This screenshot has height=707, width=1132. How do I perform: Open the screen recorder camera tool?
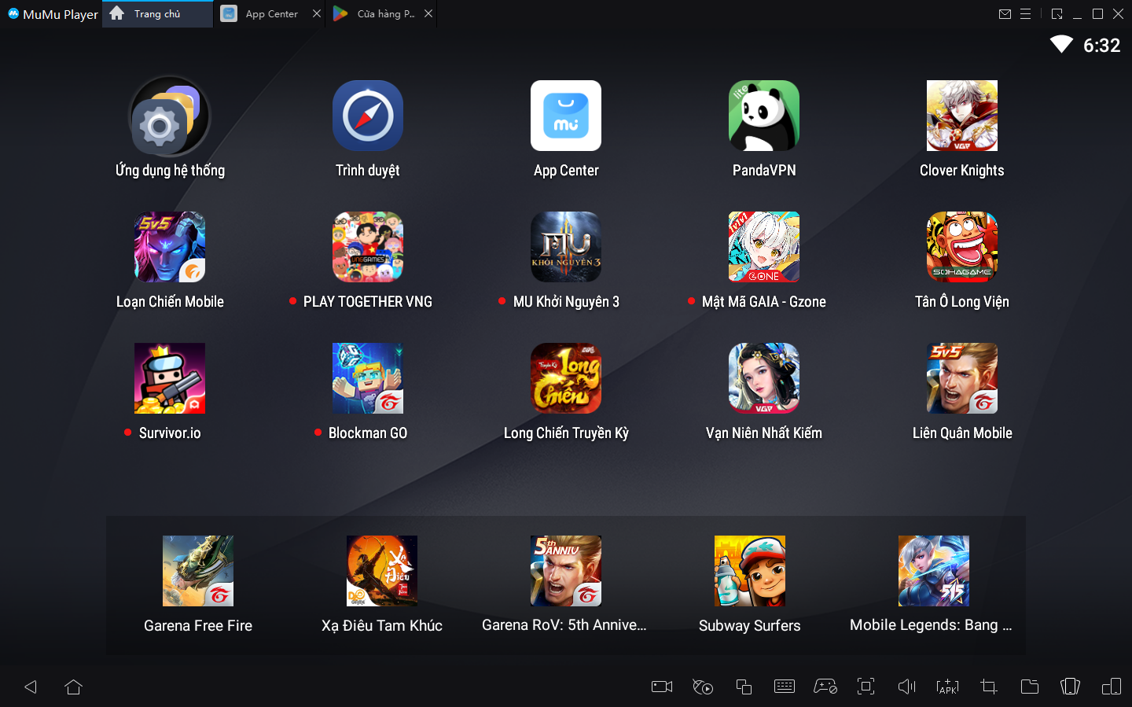tap(662, 687)
